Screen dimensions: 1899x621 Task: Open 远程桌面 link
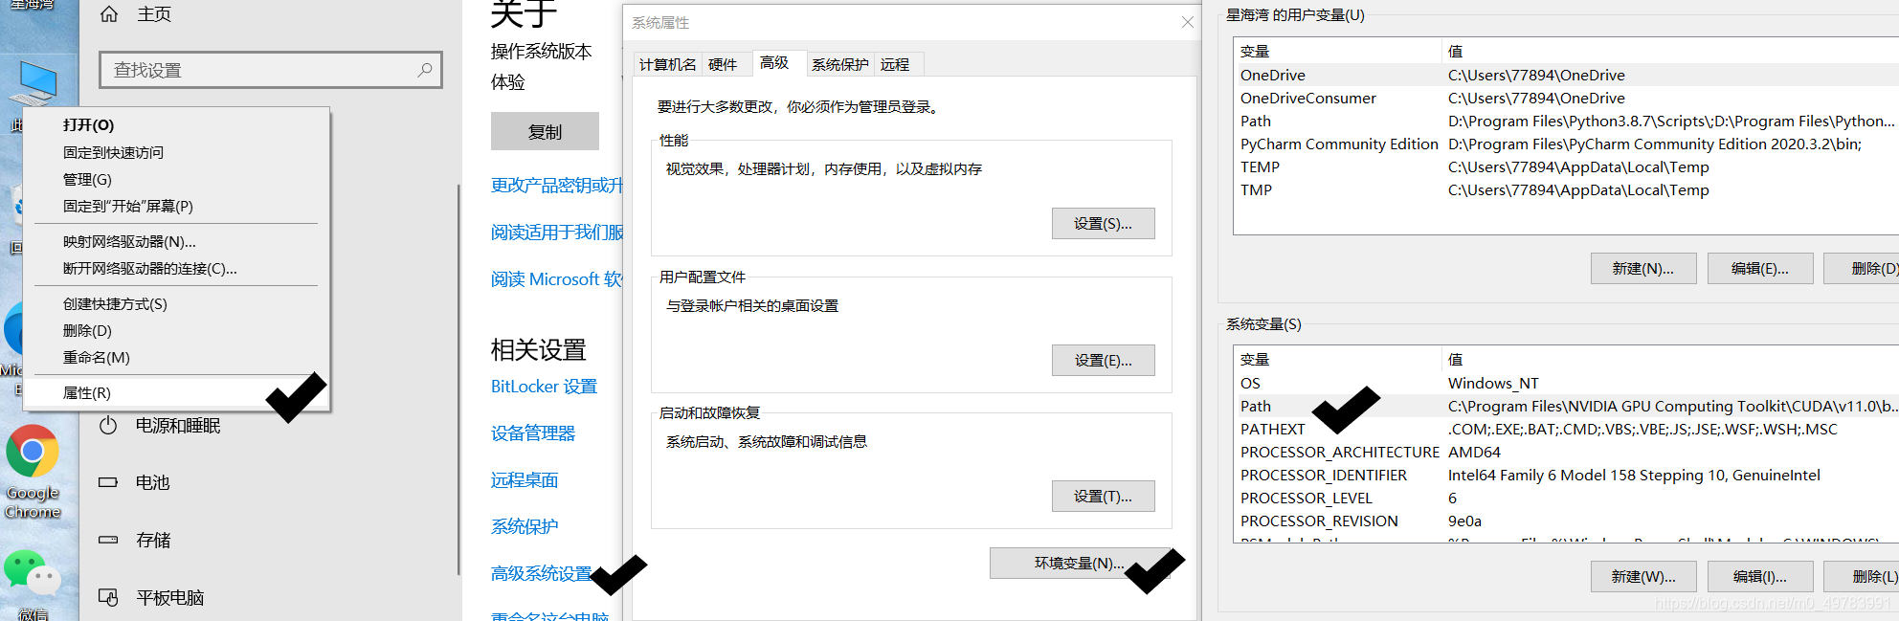(x=525, y=479)
